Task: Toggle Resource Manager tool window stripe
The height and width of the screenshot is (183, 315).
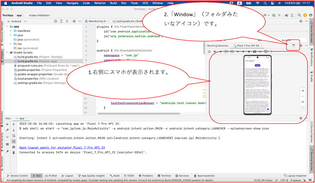Action: pyautogui.click(x=2, y=34)
